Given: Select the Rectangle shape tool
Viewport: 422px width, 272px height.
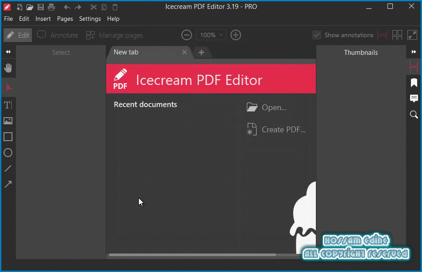Looking at the screenshot, I should click(x=8, y=137).
